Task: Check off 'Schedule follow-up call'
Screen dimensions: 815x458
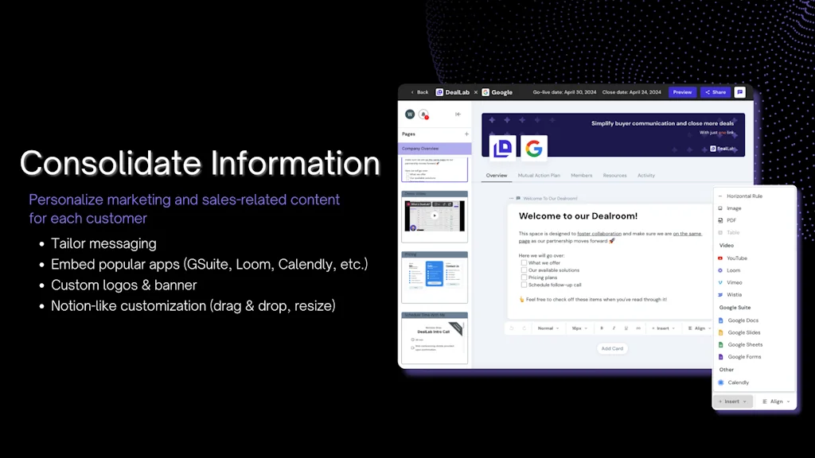Action: 524,285
